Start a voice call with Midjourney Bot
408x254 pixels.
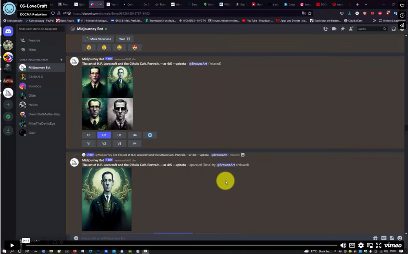[x=326, y=29]
